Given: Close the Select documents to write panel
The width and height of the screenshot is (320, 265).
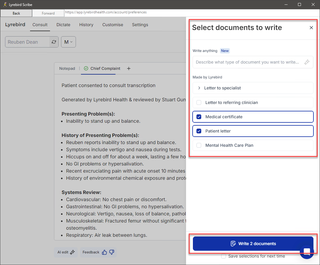Looking at the screenshot, I should coord(311,28).
